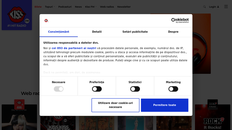Image resolution: width=232 pixels, height=130 pixels.
Task: Click Permitere toate button
Action: 164,105
